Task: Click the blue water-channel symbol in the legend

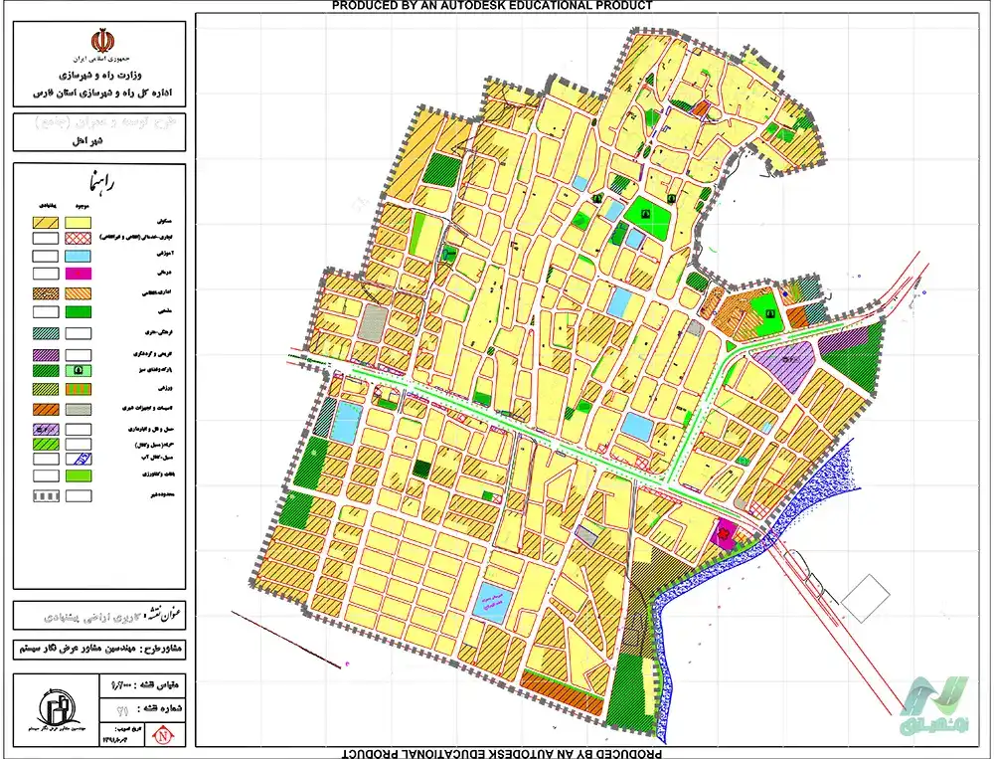Action: tap(77, 459)
